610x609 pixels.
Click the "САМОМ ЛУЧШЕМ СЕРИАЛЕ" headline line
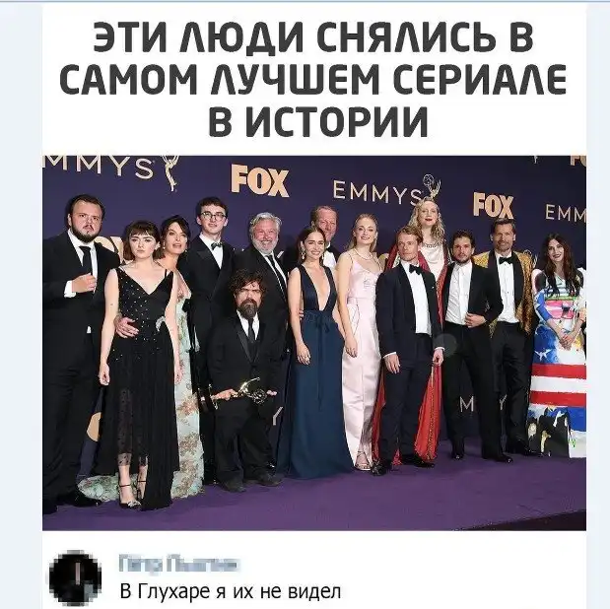click(313, 79)
